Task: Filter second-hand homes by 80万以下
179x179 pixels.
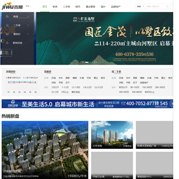Action: click(123, 88)
